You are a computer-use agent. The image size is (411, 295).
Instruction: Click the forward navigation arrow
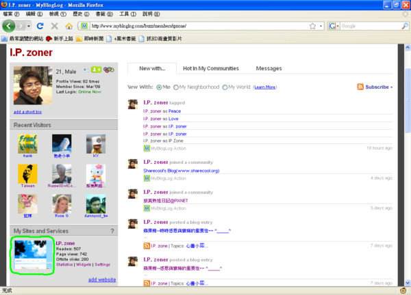click(21, 26)
